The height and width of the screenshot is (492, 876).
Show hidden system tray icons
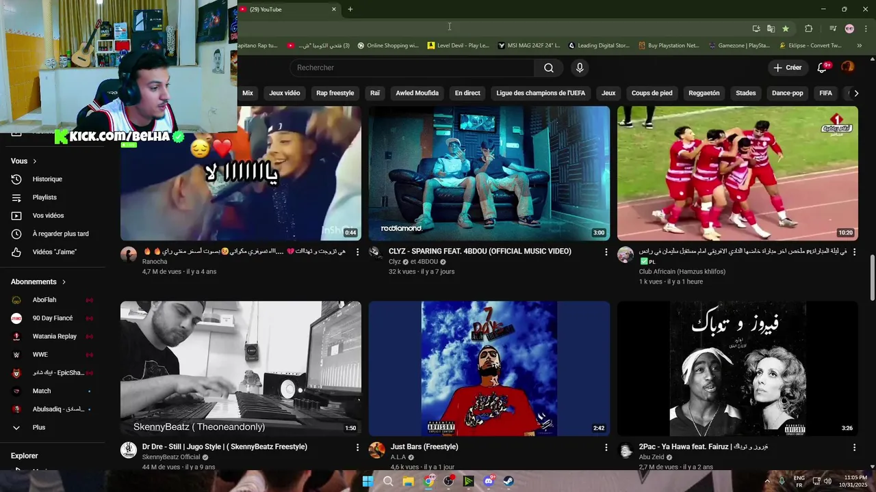click(x=767, y=481)
